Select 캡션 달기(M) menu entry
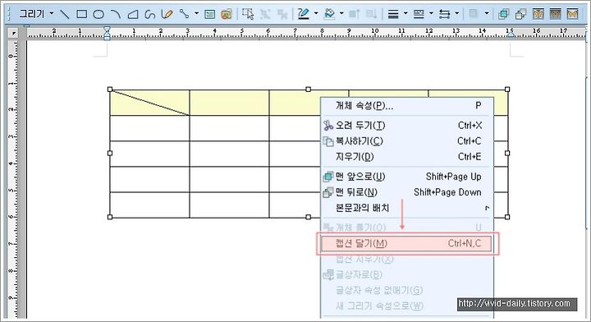This screenshot has width=591, height=322. coord(406,244)
